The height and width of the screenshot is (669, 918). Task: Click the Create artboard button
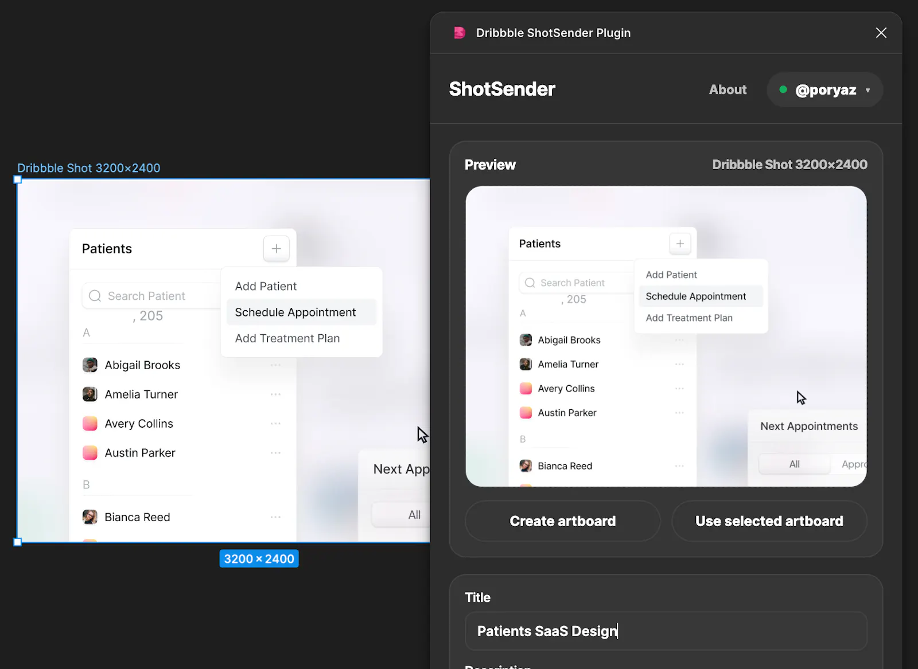point(563,521)
